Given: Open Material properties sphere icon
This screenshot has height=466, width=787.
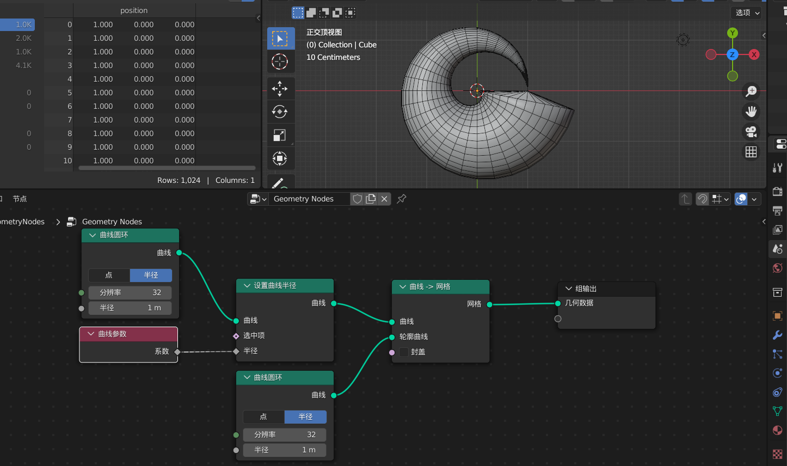Looking at the screenshot, I should (778, 430).
